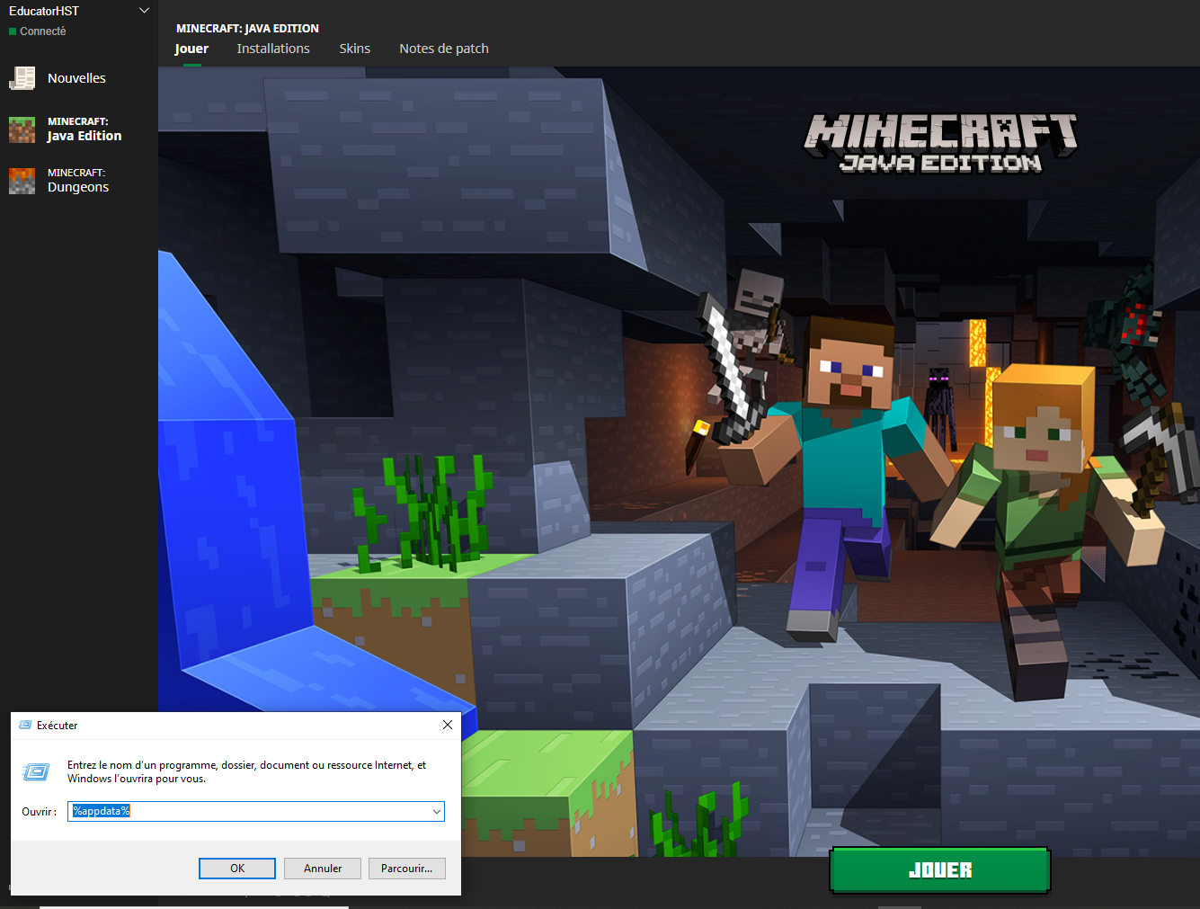Open the Nouvelles newspaper icon
Viewport: 1200px width, 909px height.
pos(22,78)
